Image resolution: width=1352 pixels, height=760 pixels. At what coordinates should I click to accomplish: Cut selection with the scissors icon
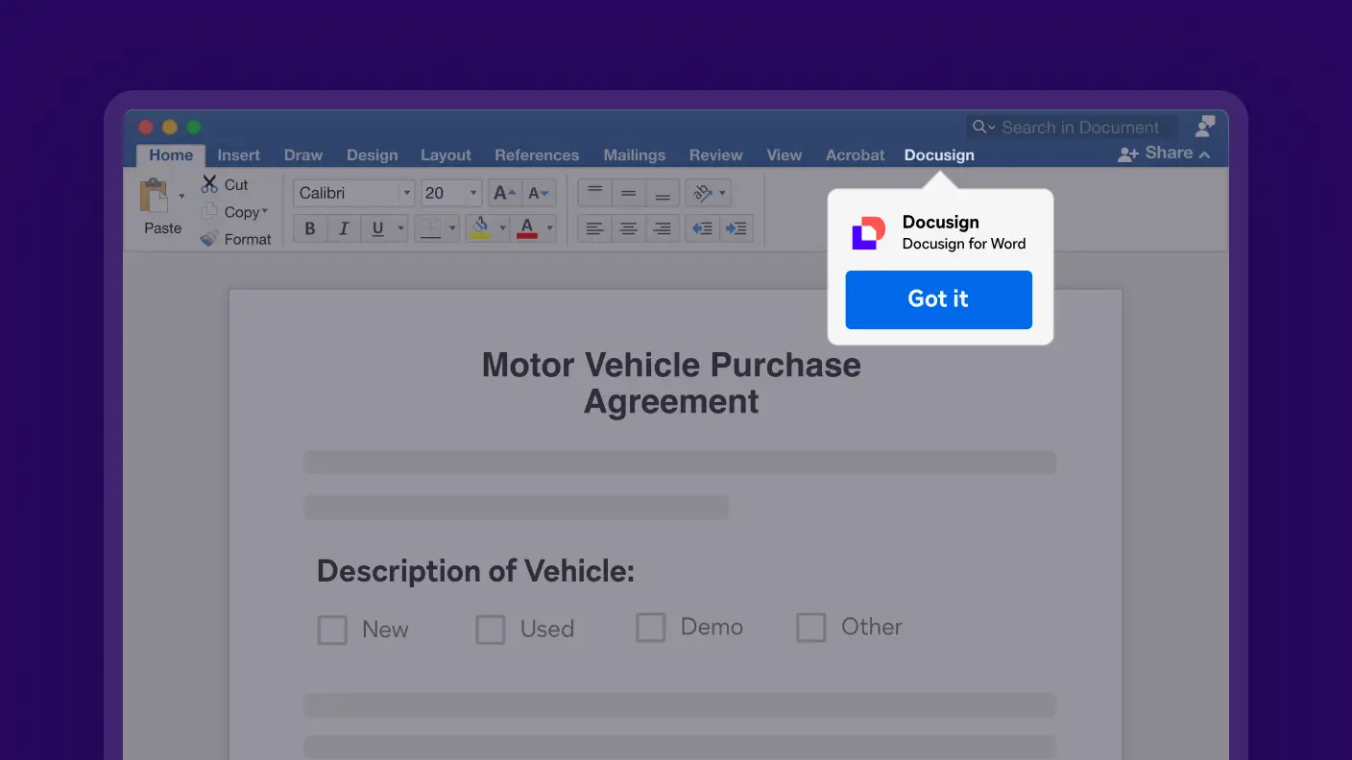tap(209, 183)
